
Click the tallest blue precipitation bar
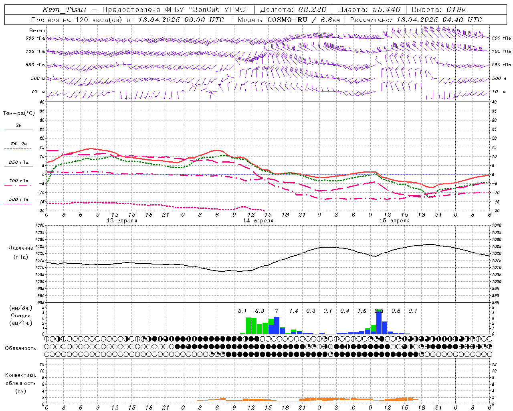pyautogui.click(x=379, y=322)
